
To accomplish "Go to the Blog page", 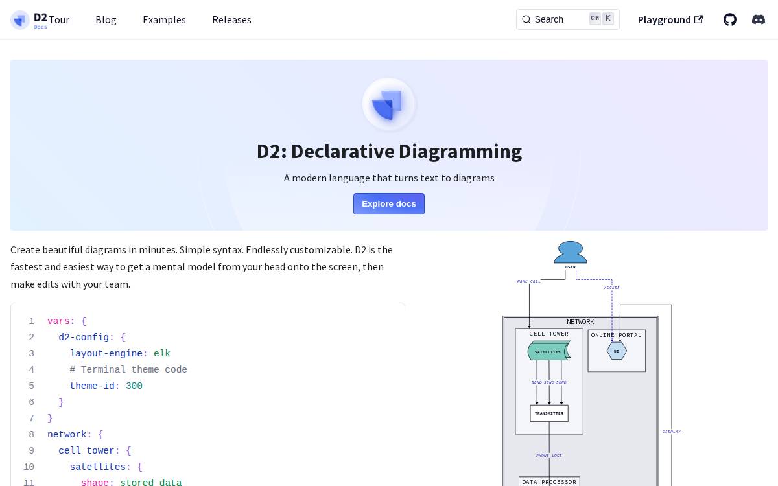I will [106, 19].
